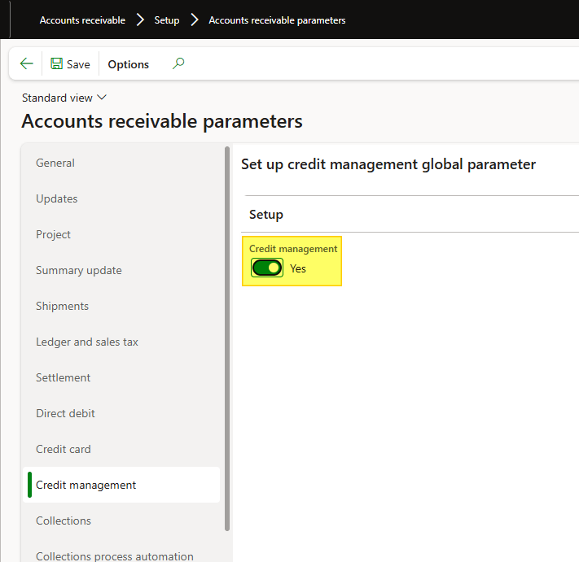Viewport: 579px width, 562px height.
Task: Open the Updates tab
Action: tap(57, 198)
